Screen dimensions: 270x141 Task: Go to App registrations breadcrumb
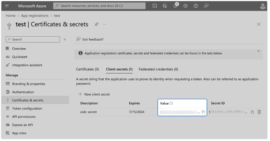click(35, 15)
